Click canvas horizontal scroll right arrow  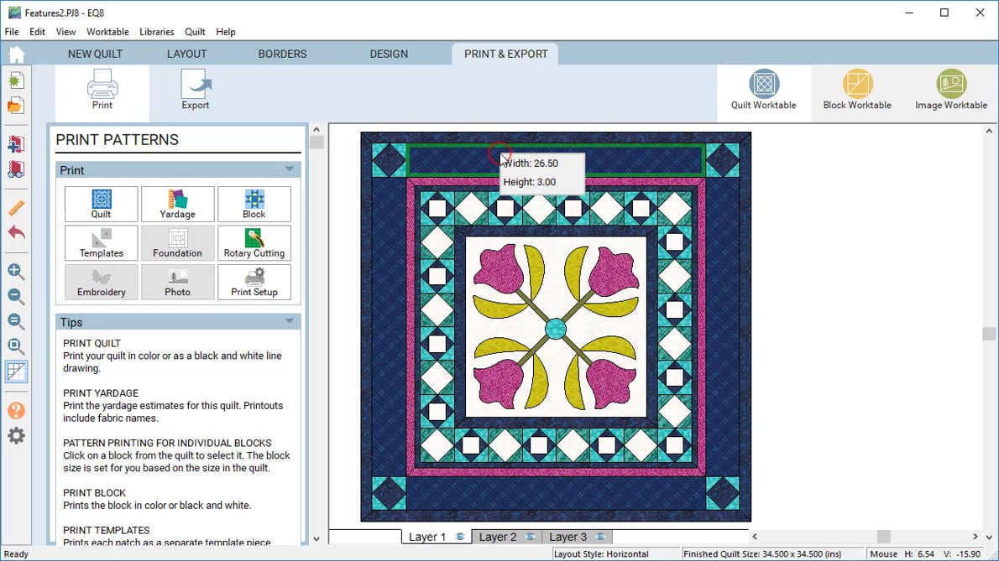click(975, 537)
